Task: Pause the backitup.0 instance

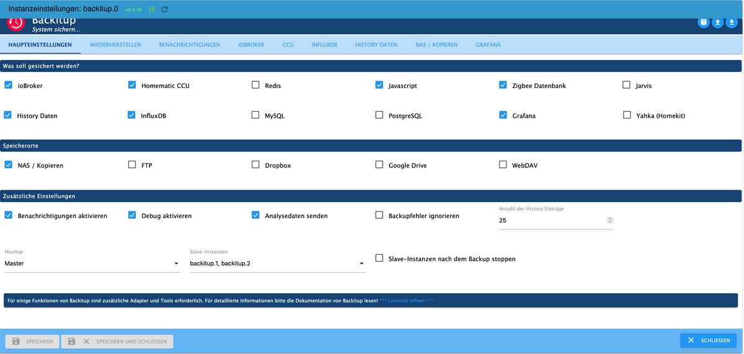Action: pyautogui.click(x=152, y=9)
